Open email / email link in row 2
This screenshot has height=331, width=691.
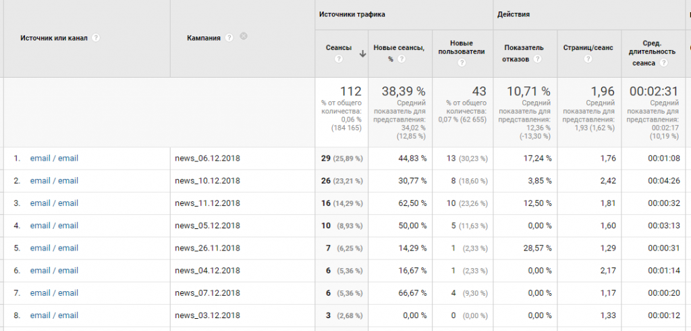54,180
